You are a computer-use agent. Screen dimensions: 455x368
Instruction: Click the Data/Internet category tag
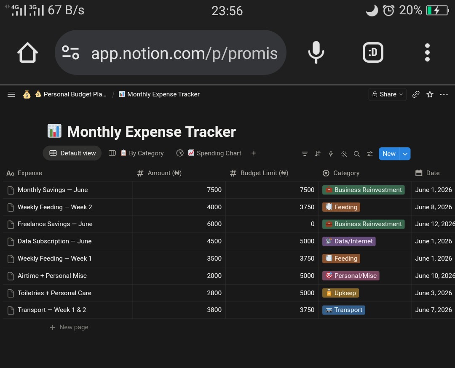[x=349, y=241]
